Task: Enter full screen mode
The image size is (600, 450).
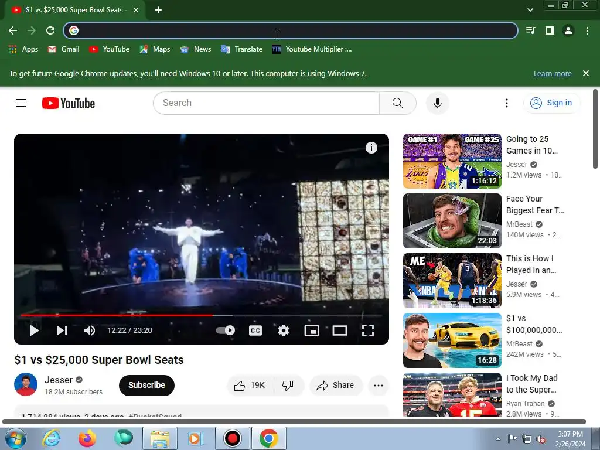Action: pyautogui.click(x=368, y=330)
